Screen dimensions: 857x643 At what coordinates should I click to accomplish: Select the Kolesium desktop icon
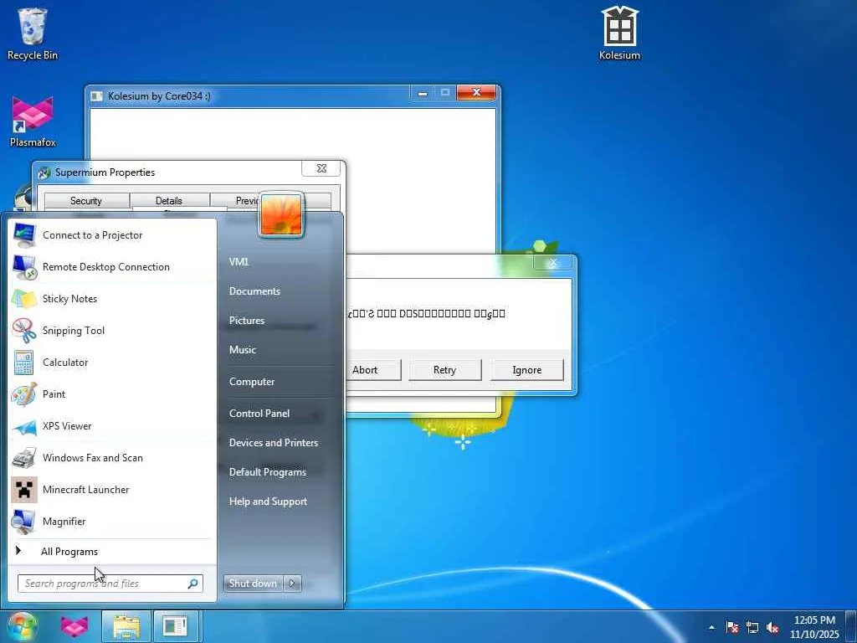coord(620,33)
